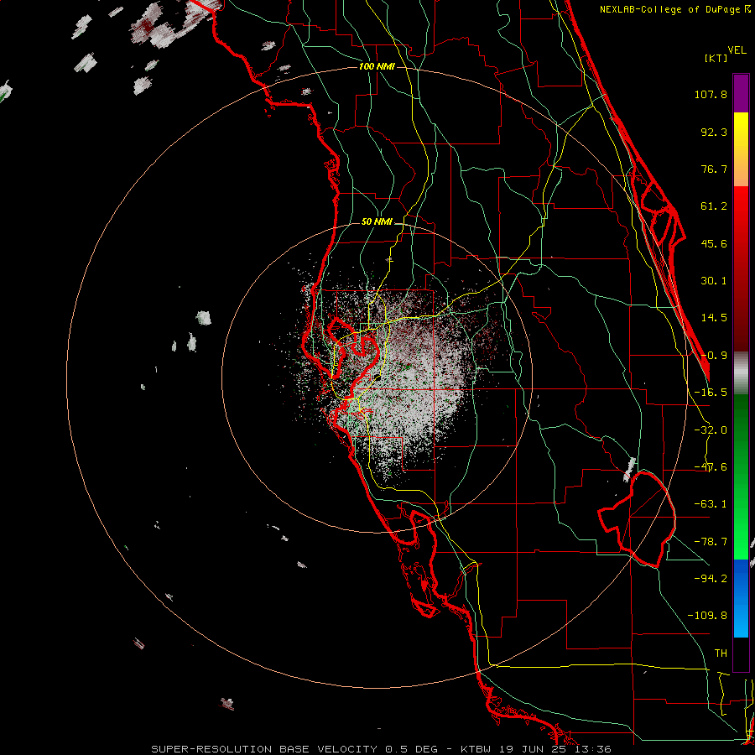Screen dimensions: 755x755
Task: Click the '100 NMI' range ring label
Action: 377,66
